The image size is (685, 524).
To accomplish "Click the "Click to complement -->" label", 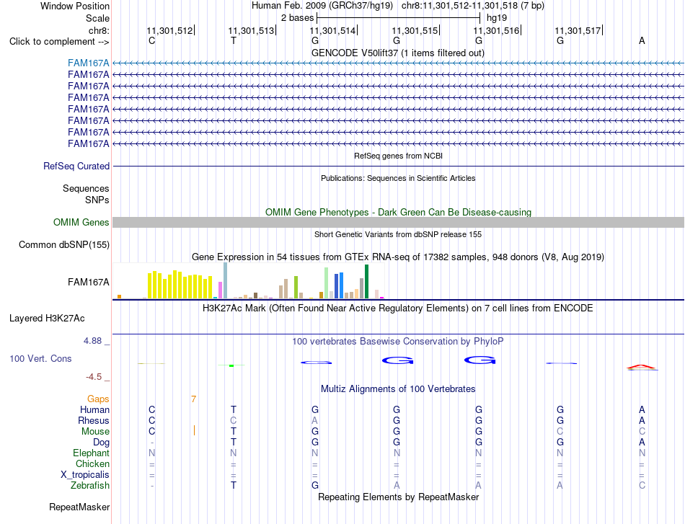I will click(59, 42).
